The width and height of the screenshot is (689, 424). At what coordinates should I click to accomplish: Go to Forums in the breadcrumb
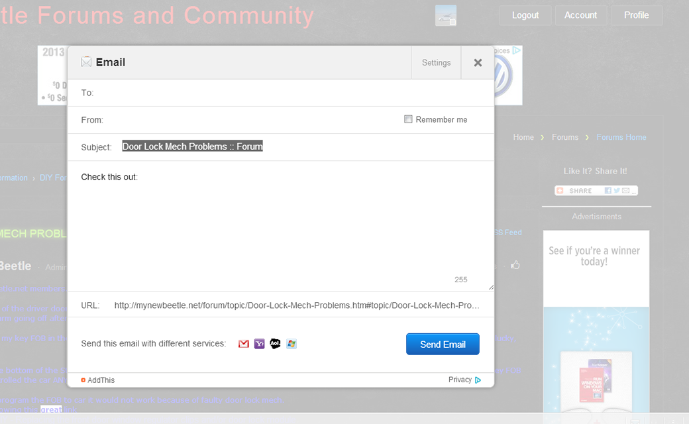(x=565, y=137)
